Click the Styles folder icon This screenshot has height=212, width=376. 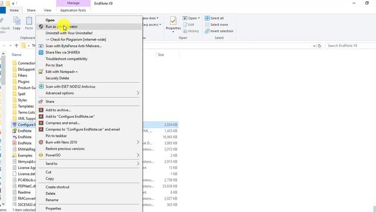tap(14, 100)
